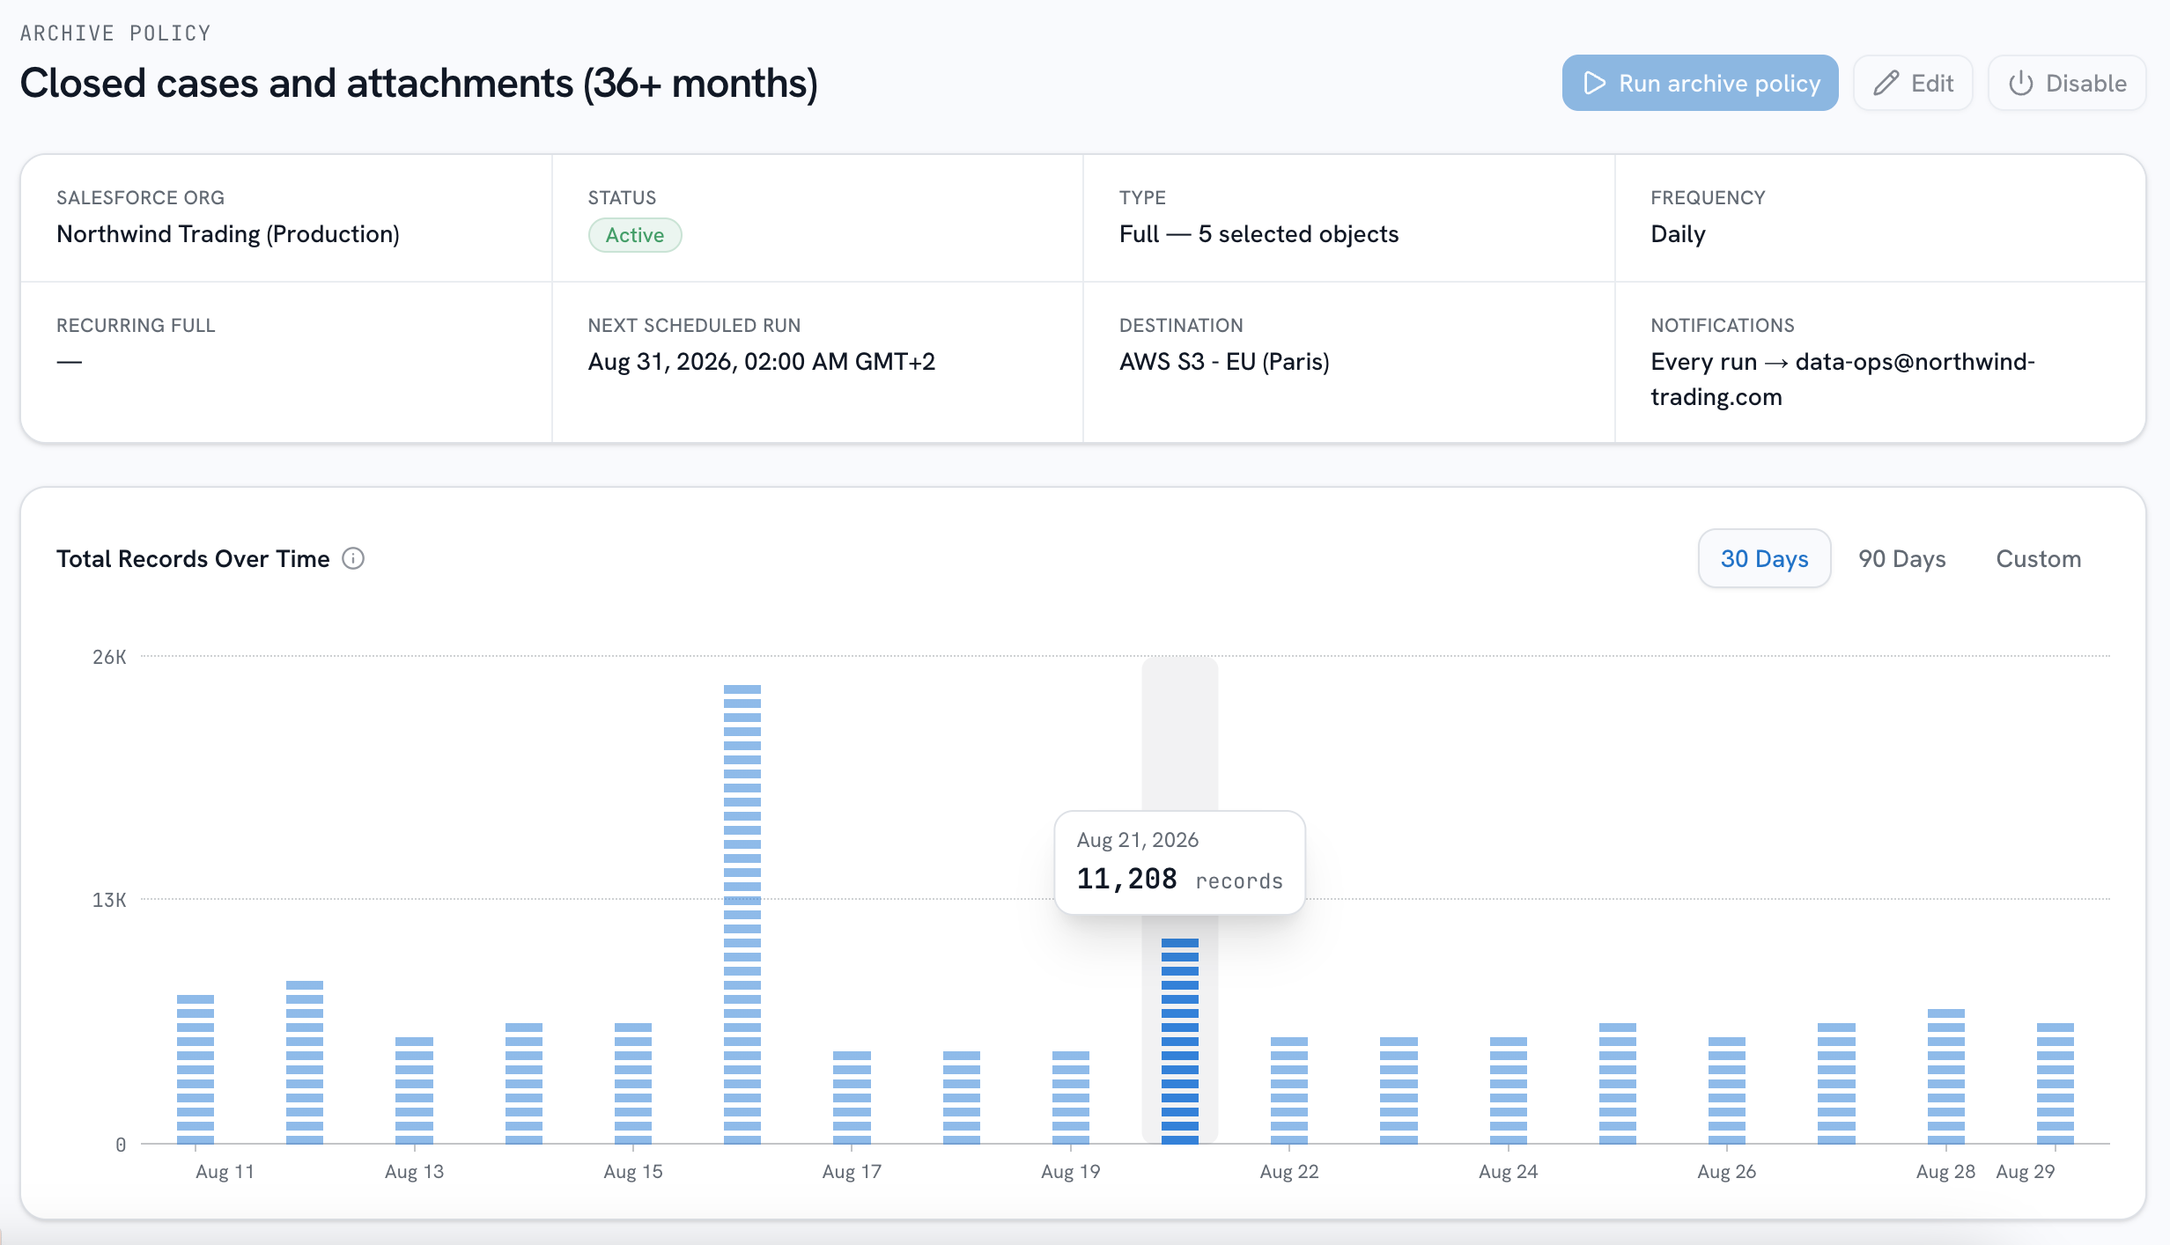Select the 30 Days range tab

(1764, 558)
